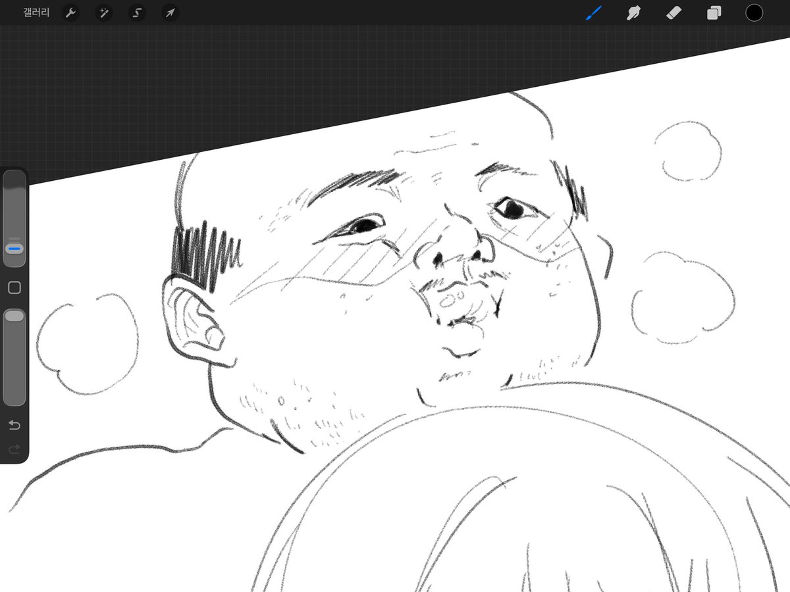Open the Adjustments magic wand menu
Image resolution: width=790 pixels, height=592 pixels.
[104, 12]
